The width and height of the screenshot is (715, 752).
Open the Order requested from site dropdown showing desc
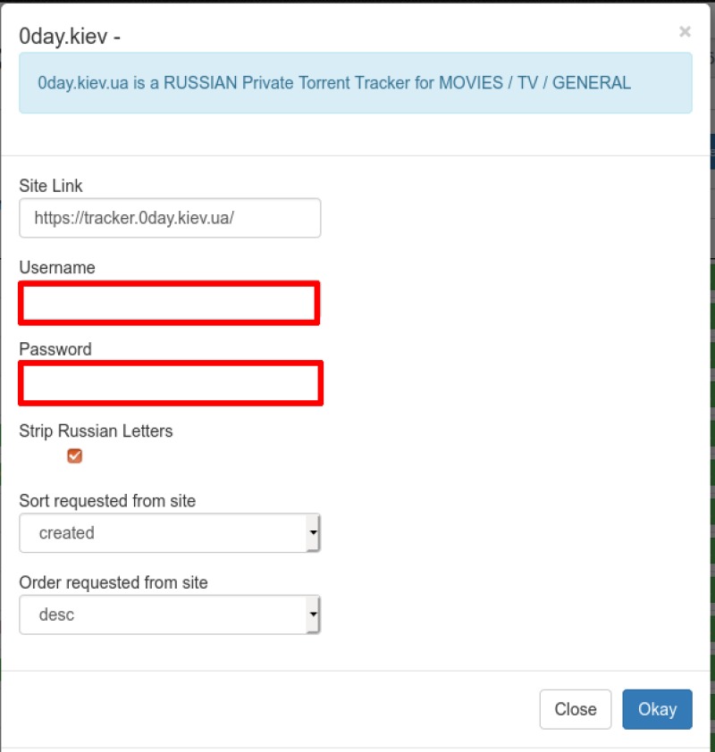click(170, 614)
